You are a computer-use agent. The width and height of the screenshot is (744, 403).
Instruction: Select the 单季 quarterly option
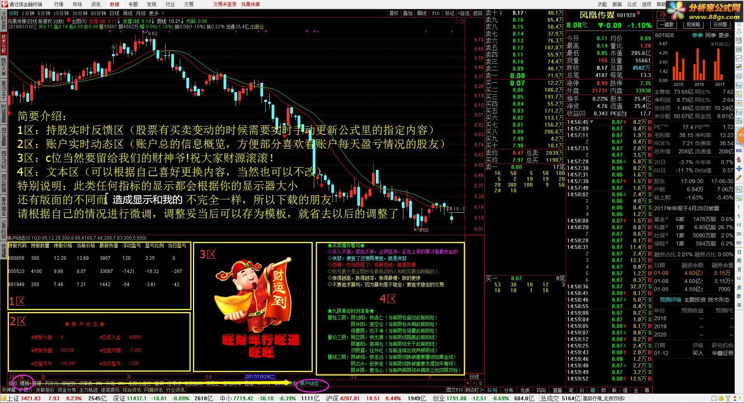tap(697, 35)
